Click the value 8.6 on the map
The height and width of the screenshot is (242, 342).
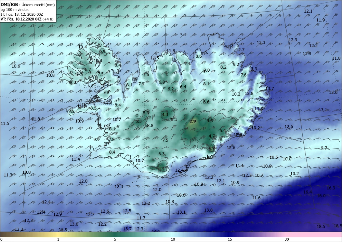pos(199,56)
